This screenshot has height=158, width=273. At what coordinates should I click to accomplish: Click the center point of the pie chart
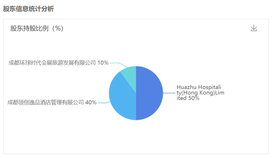click(x=136, y=93)
